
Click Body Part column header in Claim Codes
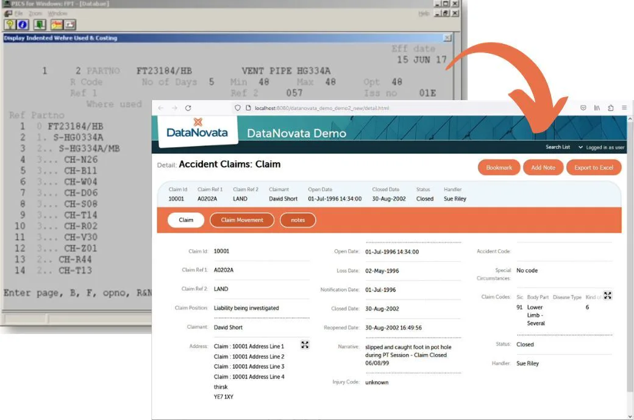pos(538,297)
